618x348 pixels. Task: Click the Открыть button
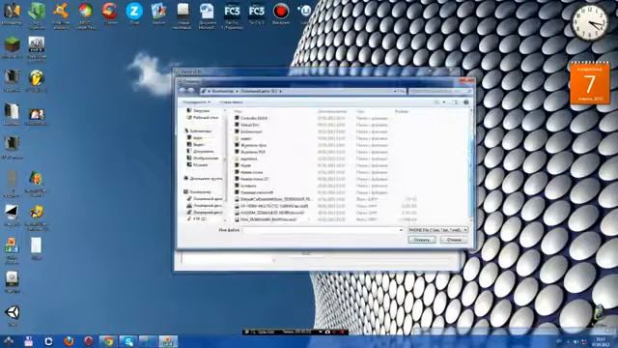(x=422, y=240)
